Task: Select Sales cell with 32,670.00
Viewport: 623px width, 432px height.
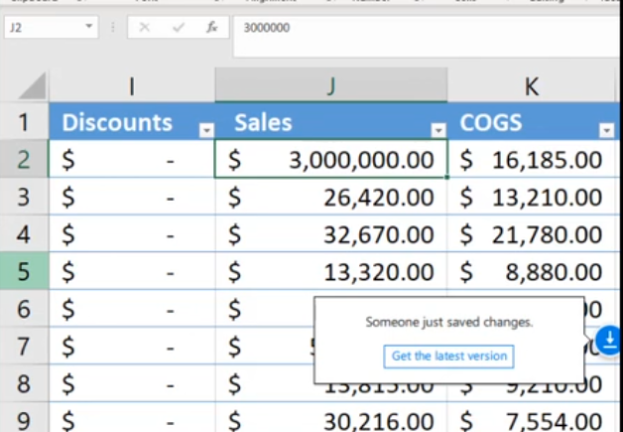Action: 331,234
